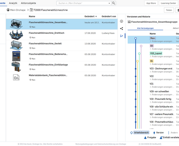Expand Änderungen anzeigen under B3
The image size is (179, 146).
pyautogui.click(x=162, y=49)
